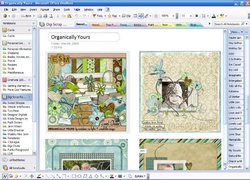This screenshot has width=250, height=180.
Task: Open the Table menu
Action: click(77, 9)
